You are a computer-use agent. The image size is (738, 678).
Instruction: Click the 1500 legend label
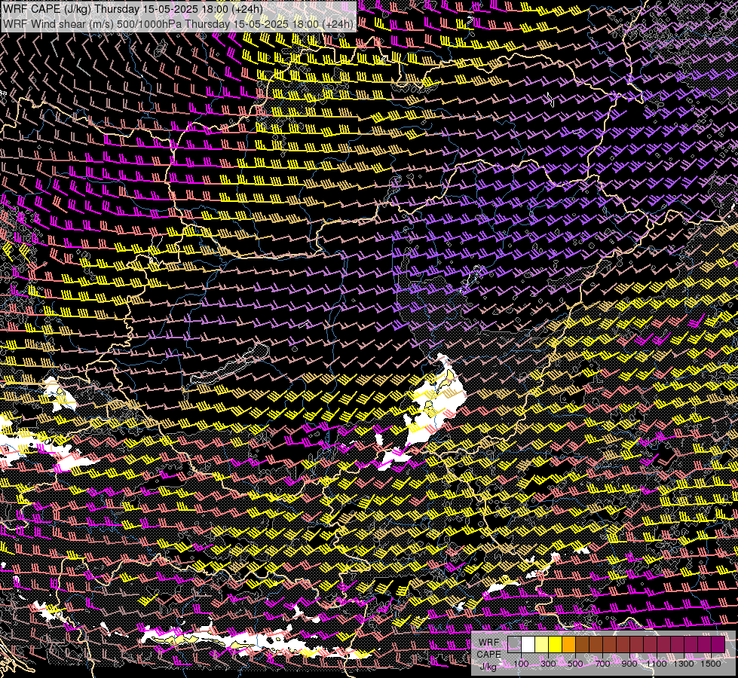(711, 664)
